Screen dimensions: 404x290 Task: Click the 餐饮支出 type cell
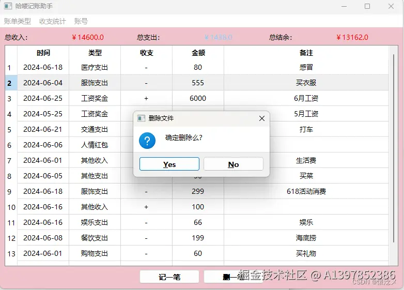tap(95, 238)
